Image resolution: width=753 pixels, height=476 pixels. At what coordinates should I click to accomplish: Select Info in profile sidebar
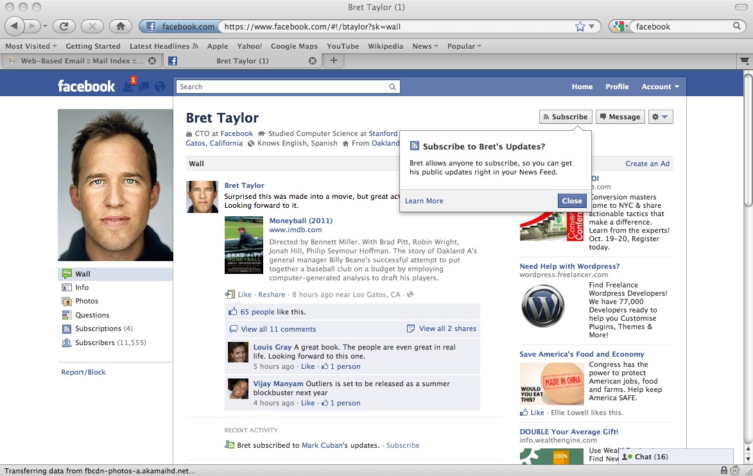click(82, 287)
